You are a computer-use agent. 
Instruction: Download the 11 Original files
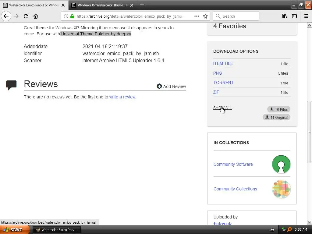277,117
